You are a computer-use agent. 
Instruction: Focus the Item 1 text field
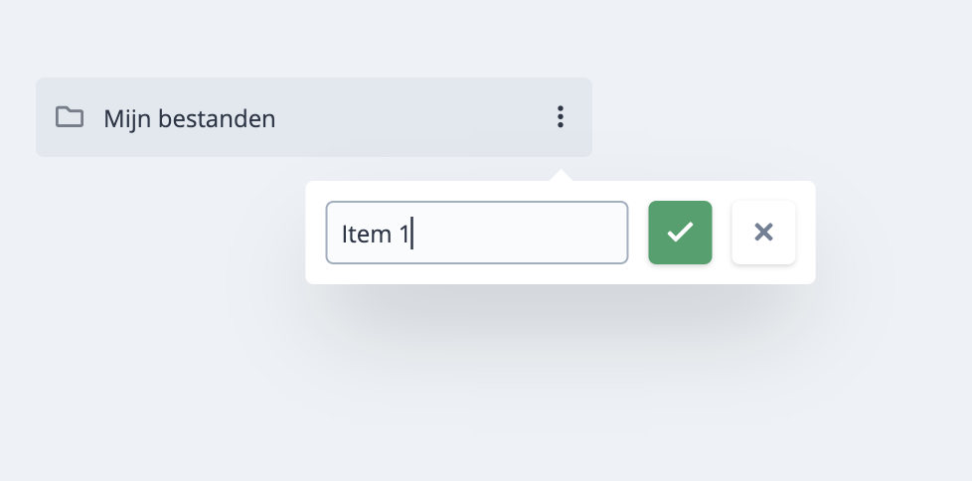[x=477, y=233]
